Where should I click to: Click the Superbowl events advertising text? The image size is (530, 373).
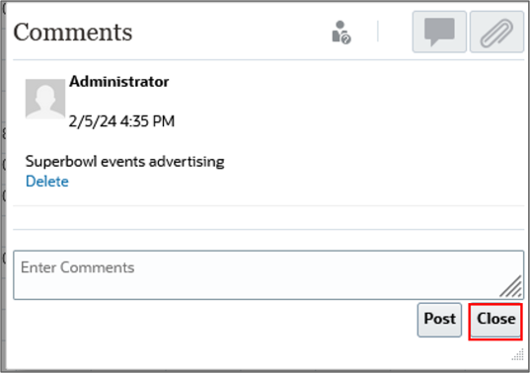125,162
